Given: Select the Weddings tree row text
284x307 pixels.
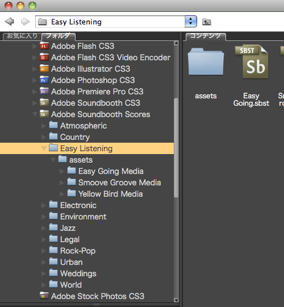Looking at the screenshot, I should click(78, 273).
